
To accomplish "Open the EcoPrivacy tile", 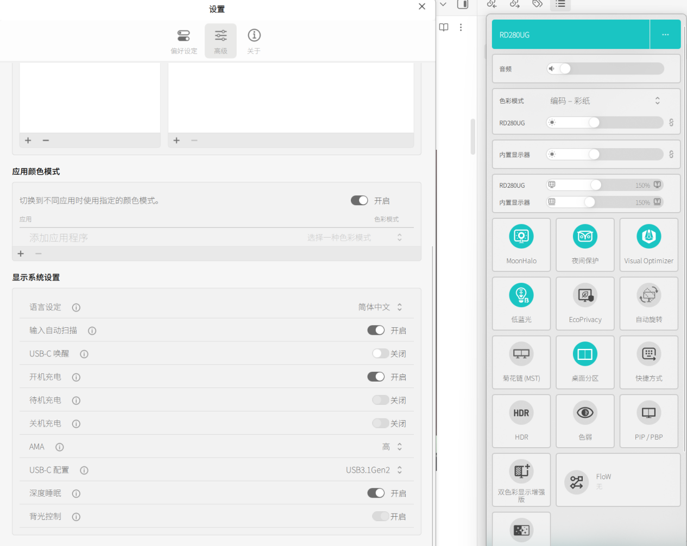I will tap(585, 303).
